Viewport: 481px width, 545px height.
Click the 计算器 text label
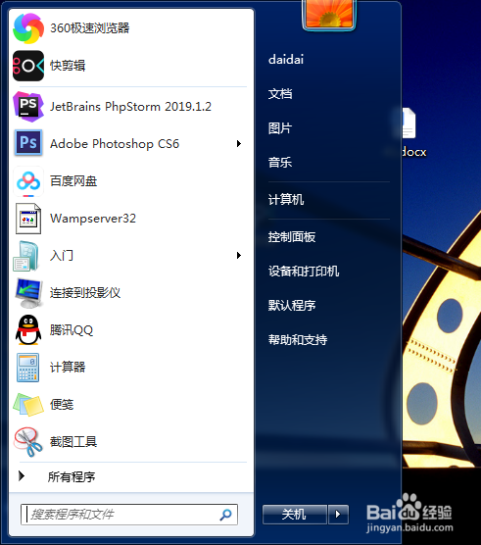tap(68, 367)
